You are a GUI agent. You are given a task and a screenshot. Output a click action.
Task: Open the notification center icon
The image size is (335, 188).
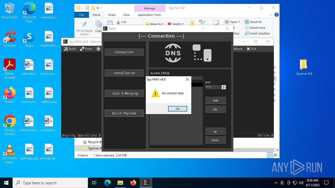point(326,183)
